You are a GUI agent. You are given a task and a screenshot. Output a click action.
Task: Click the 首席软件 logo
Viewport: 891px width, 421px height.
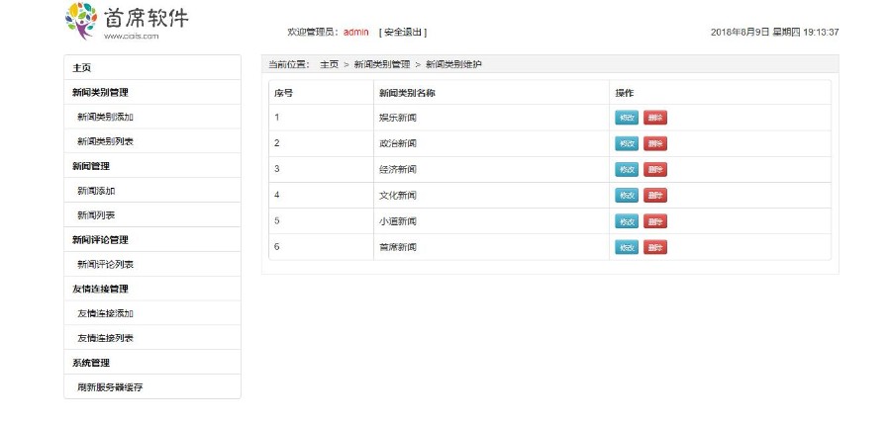[x=126, y=21]
